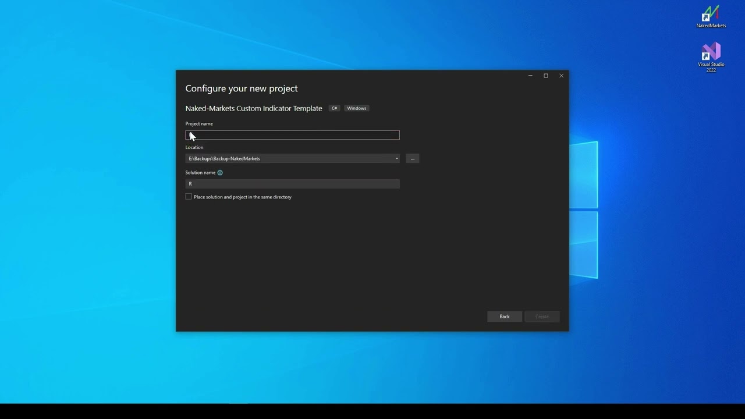Open the Location dropdown list
The width and height of the screenshot is (745, 419).
pos(397,158)
